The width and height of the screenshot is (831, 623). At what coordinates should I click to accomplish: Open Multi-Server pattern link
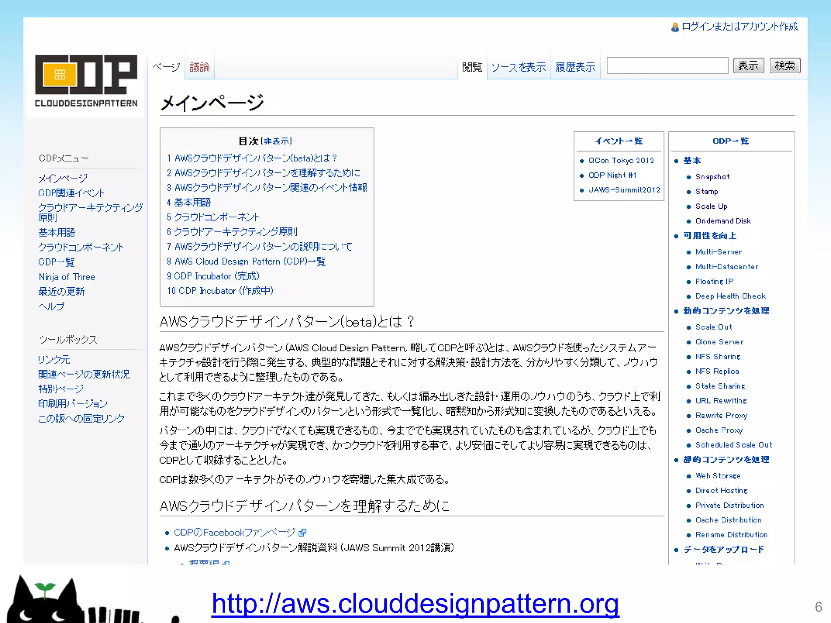click(719, 252)
